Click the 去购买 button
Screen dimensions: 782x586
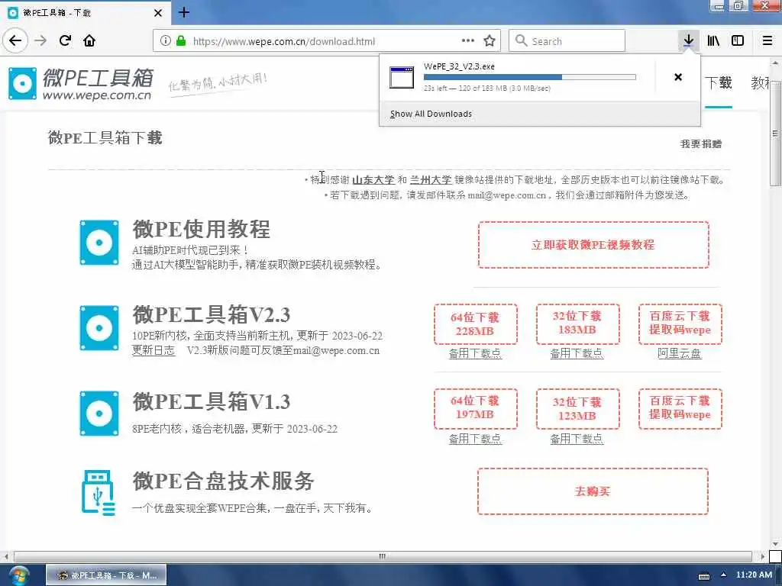(x=593, y=491)
